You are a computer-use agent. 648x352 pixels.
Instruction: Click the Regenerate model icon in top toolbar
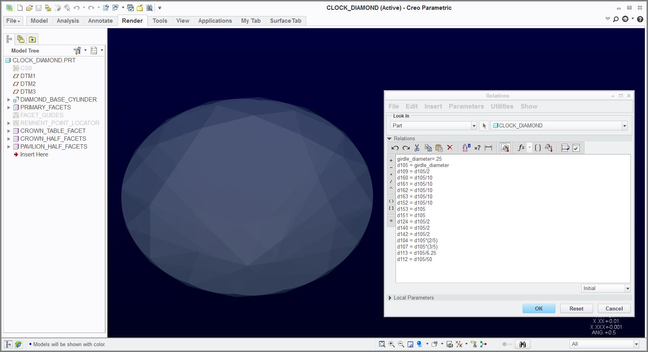106,8
